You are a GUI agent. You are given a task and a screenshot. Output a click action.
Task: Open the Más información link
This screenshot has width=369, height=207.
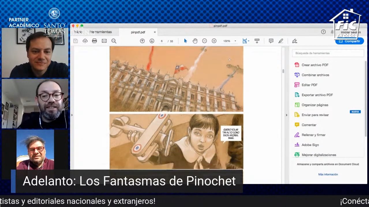(x=328, y=174)
